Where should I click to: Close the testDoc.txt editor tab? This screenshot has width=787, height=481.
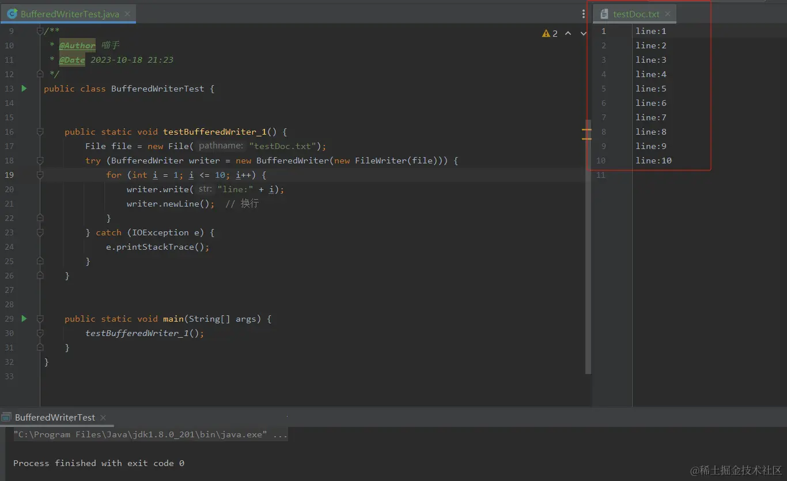(x=668, y=14)
